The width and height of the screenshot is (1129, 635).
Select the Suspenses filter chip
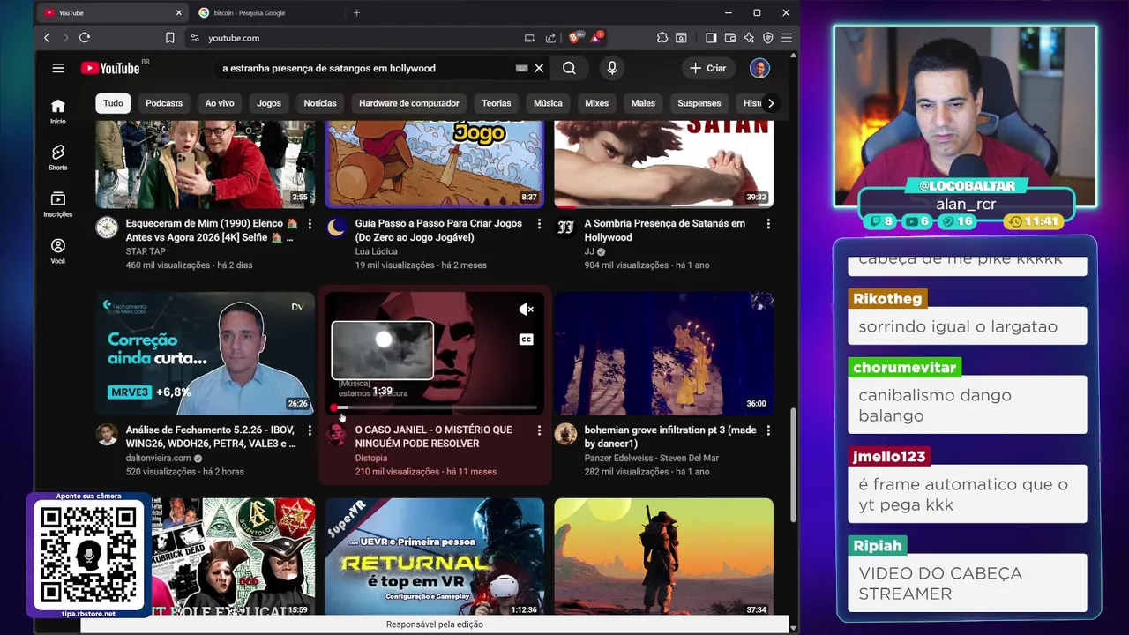point(699,103)
